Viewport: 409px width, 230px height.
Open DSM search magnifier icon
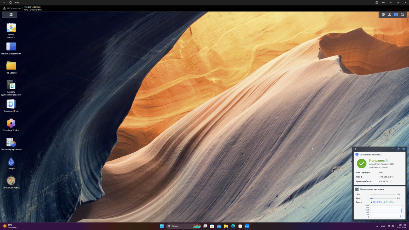click(x=403, y=15)
